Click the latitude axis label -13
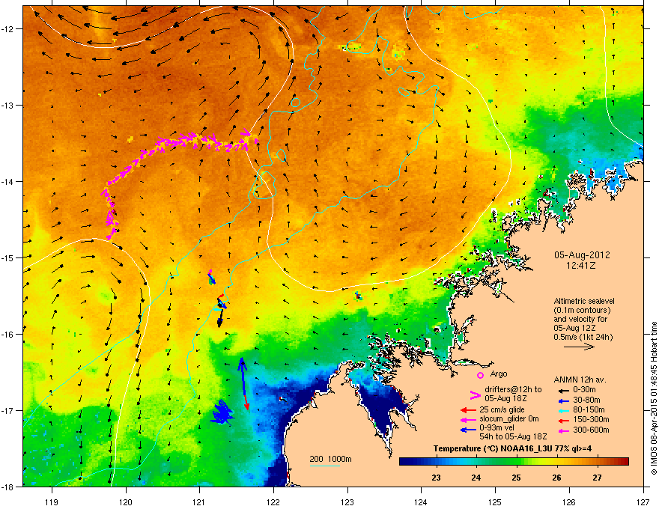659x509 pixels. [8, 105]
